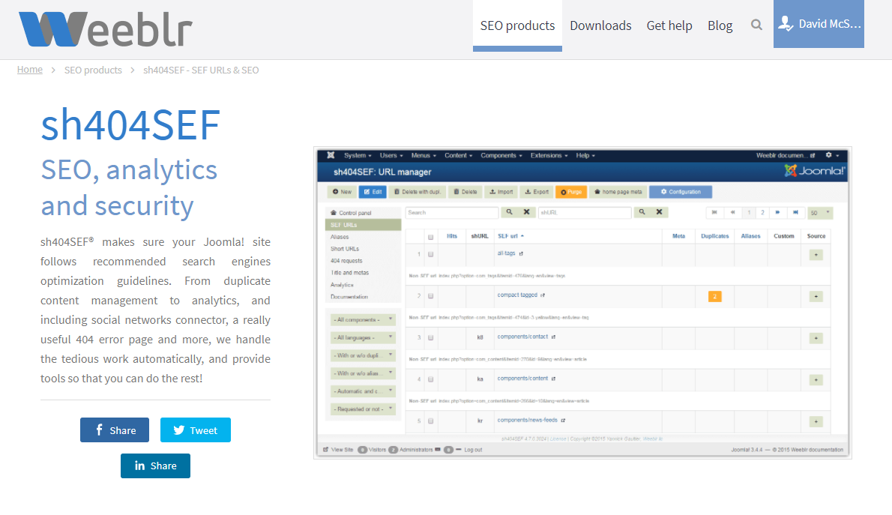Screen dimensions: 892x515
Task: Click the blue Edit toolbar button
Action: pos(373,192)
